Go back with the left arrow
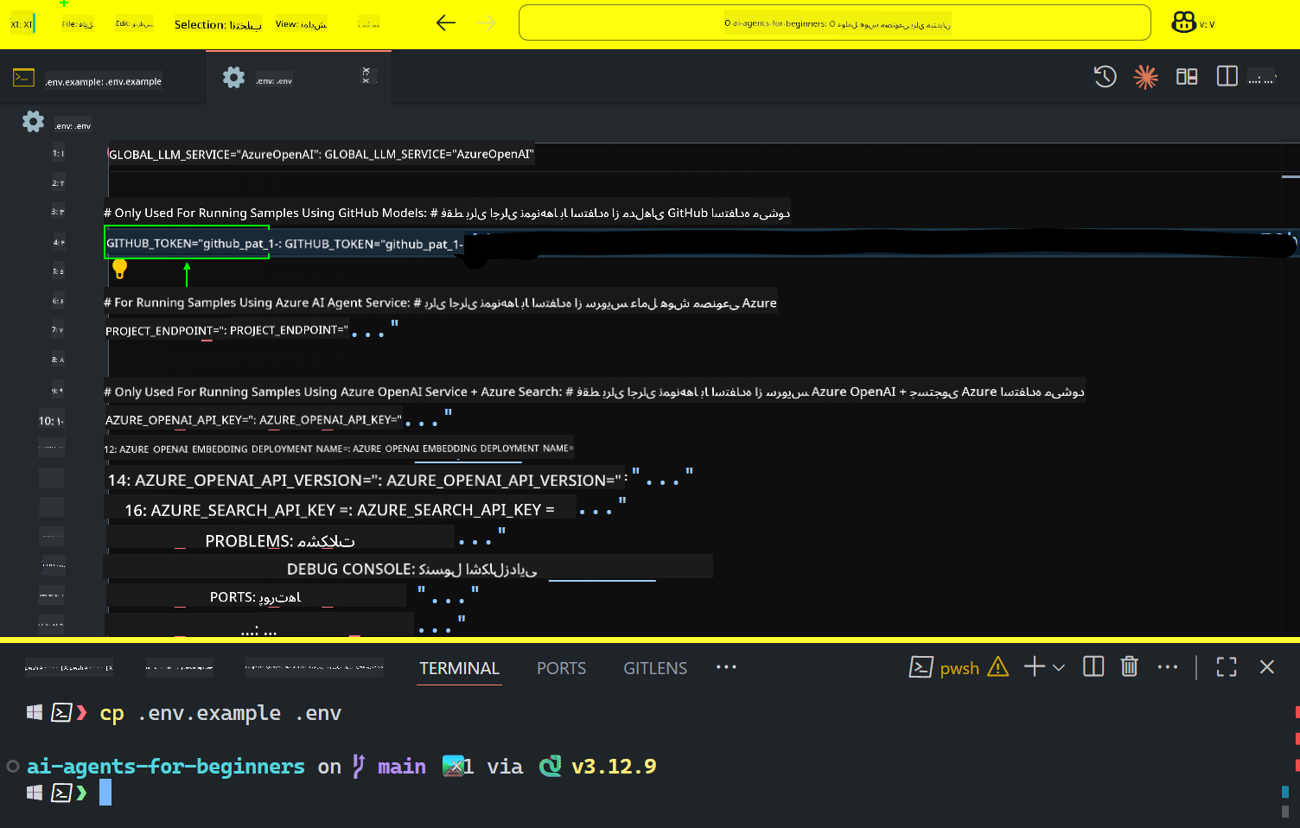This screenshot has height=828, width=1300. (x=446, y=23)
